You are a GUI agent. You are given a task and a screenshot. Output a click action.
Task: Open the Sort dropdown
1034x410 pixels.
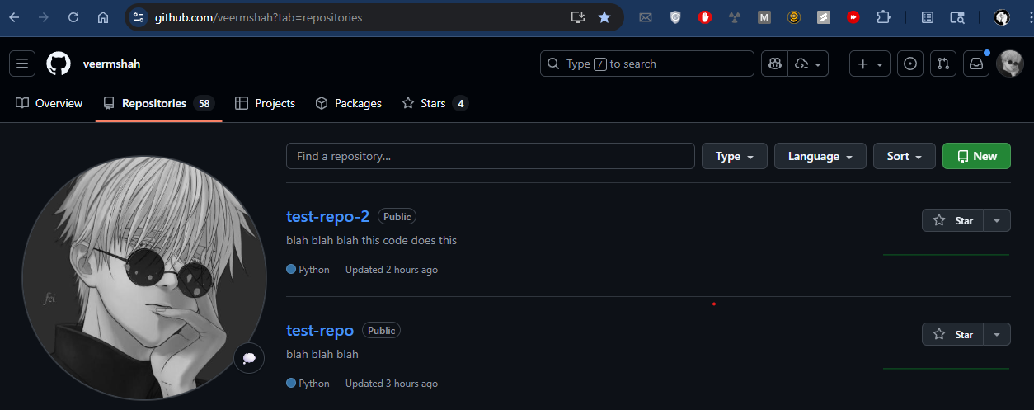pyautogui.click(x=904, y=156)
